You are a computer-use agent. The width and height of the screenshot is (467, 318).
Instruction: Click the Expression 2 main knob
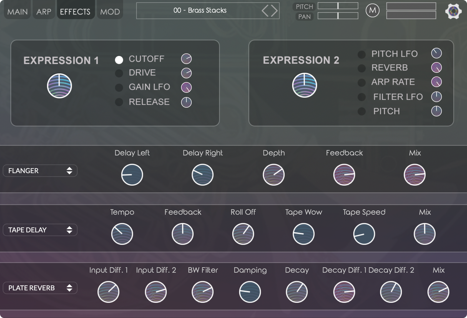(304, 85)
